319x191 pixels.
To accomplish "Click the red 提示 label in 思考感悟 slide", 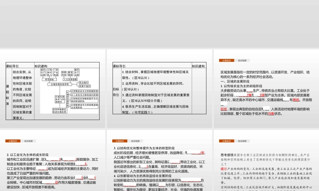I will [x=224, y=168].
